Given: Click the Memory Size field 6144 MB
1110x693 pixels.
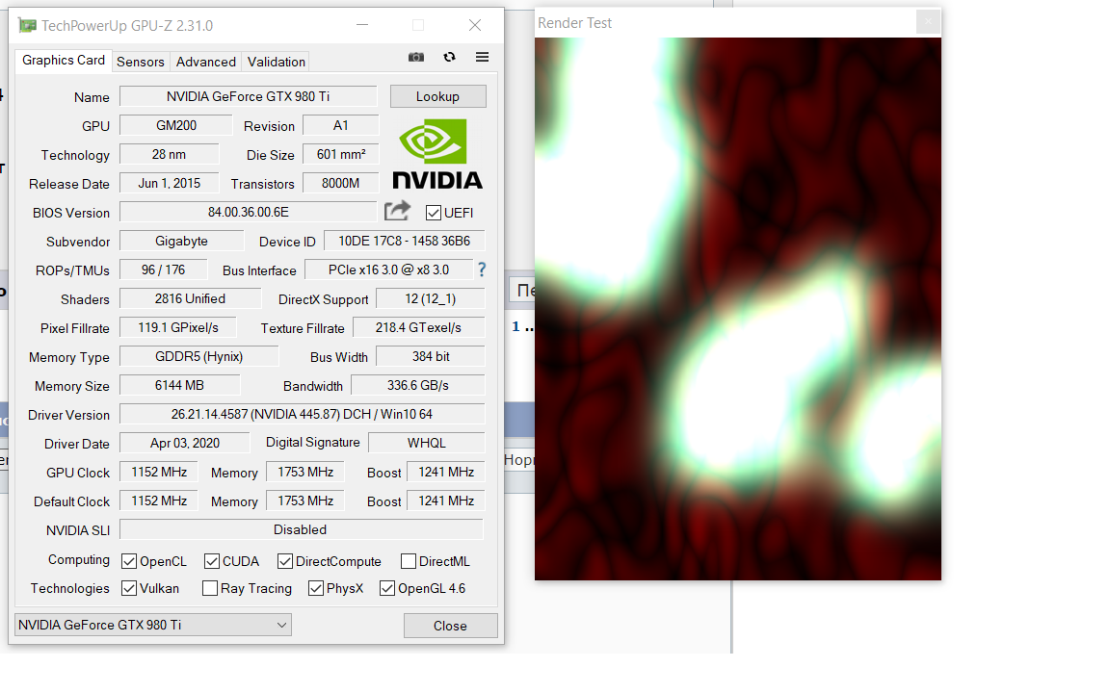Looking at the screenshot, I should click(x=180, y=386).
